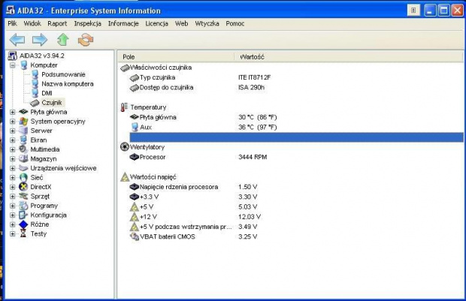Select the +12 V voltage row
The width and height of the screenshot is (466, 301).
[x=296, y=217]
